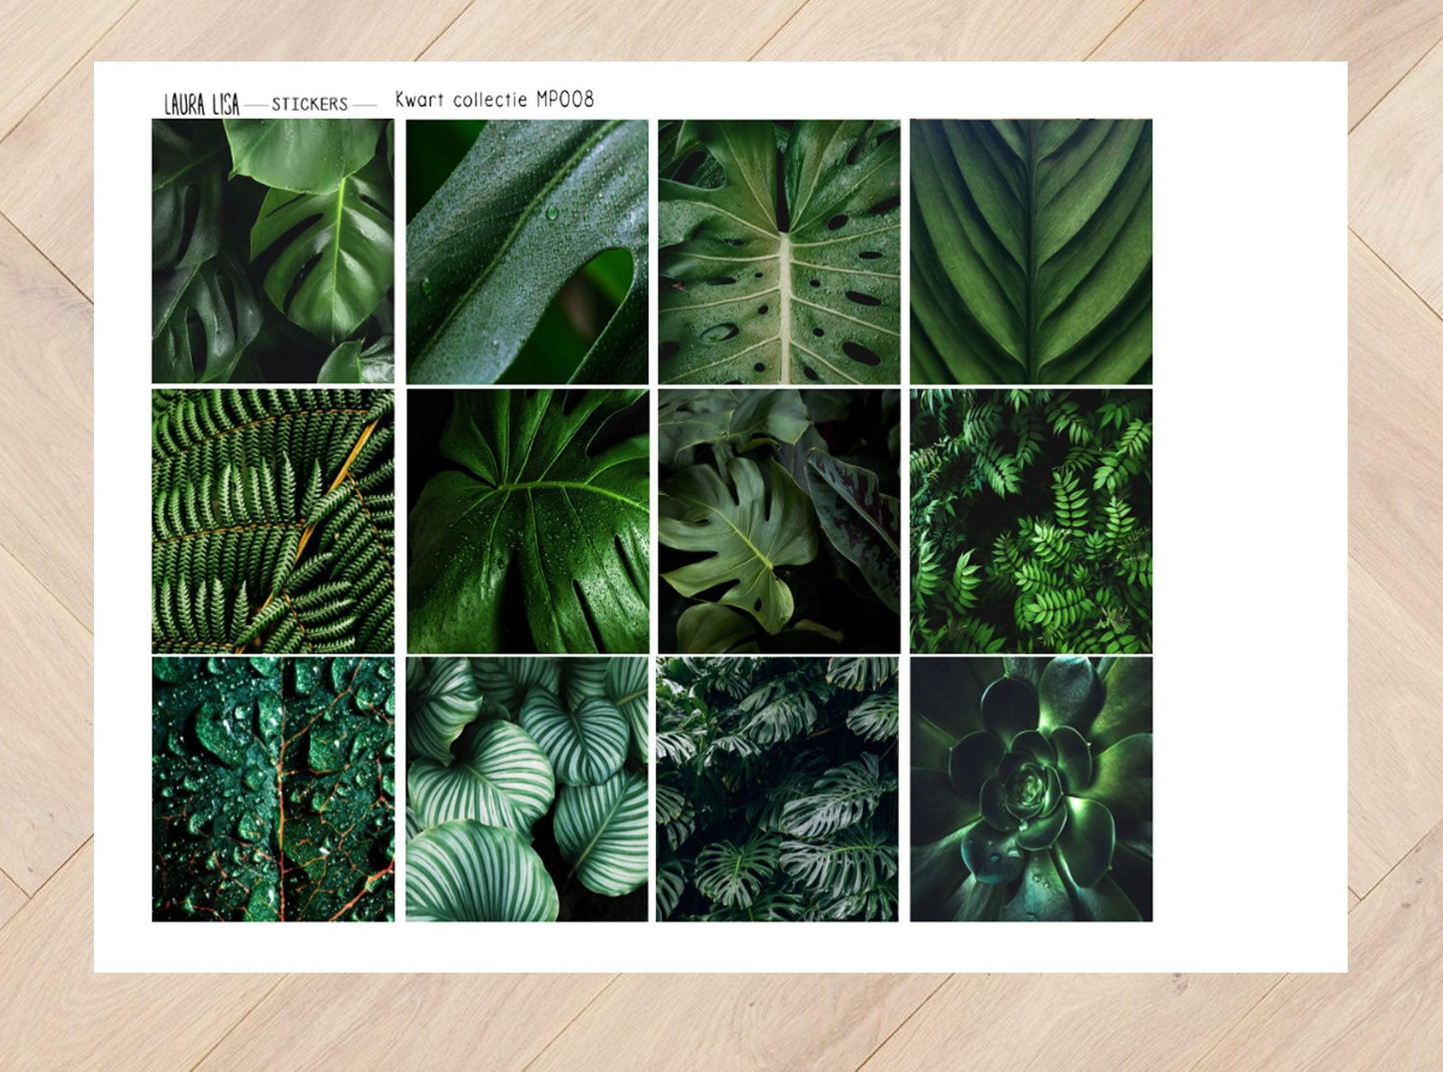
Task: Select the white-striped calathea leaves sticker
Action: (527, 789)
